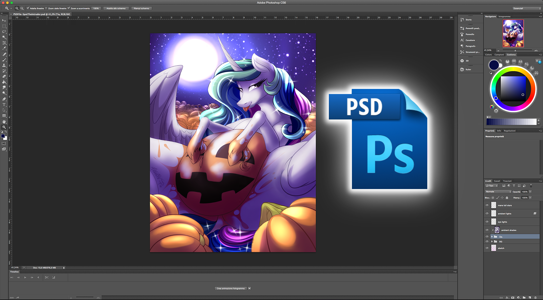Open the Opacità value dropdown arrow
The height and width of the screenshot is (300, 543).
tap(530, 192)
